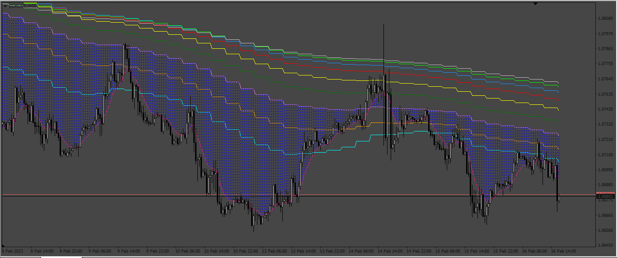
Task: Click the 1.07755 price scale label
Action: (x=605, y=64)
